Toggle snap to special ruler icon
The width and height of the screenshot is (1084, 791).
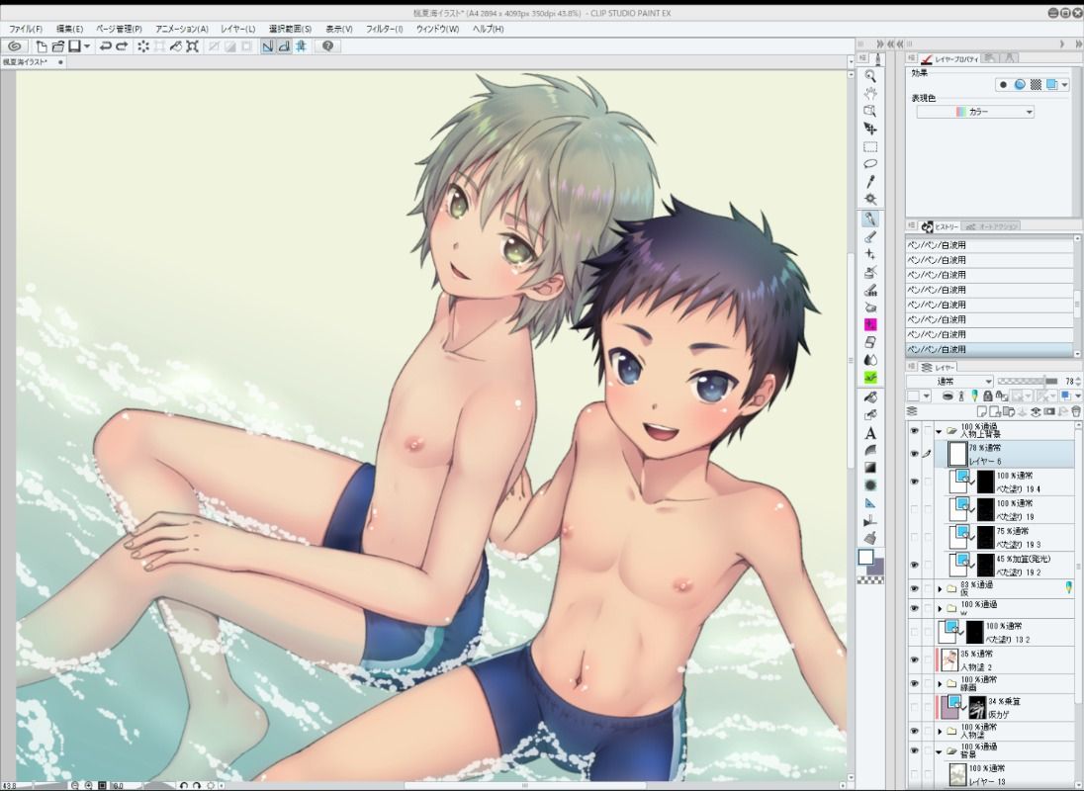click(x=284, y=46)
